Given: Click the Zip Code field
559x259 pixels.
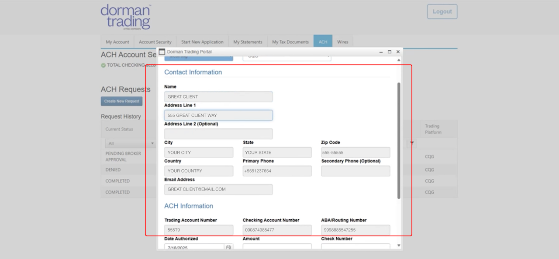Looking at the screenshot, I should 355,153.
